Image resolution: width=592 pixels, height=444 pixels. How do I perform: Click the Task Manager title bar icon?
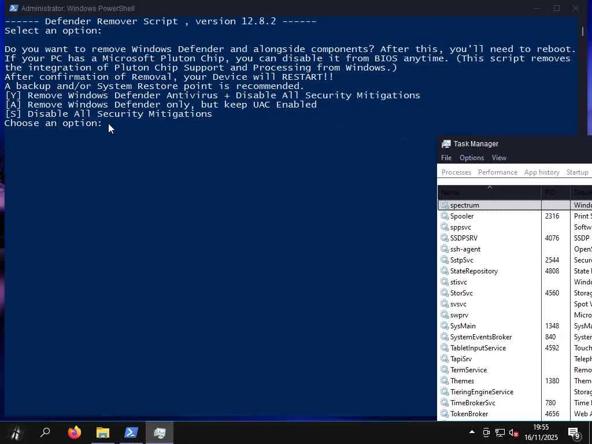click(x=446, y=144)
